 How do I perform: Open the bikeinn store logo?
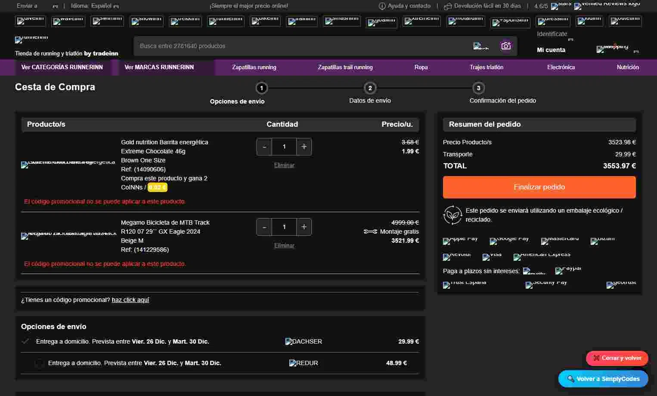point(265,21)
